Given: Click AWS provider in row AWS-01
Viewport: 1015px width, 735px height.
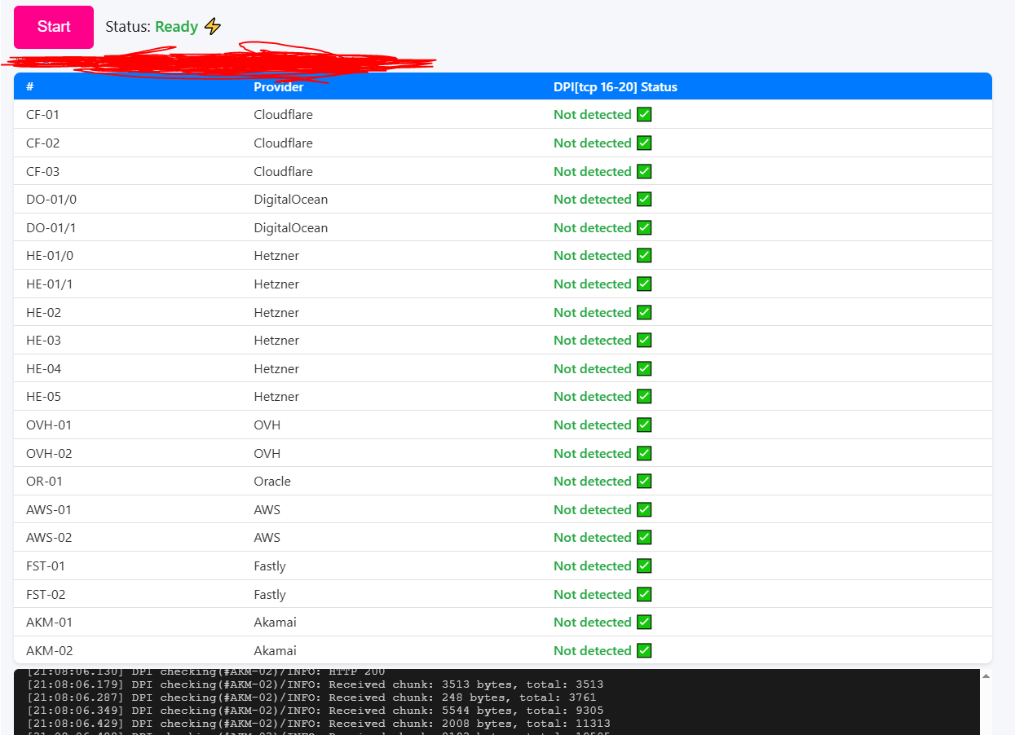Looking at the screenshot, I should [267, 510].
